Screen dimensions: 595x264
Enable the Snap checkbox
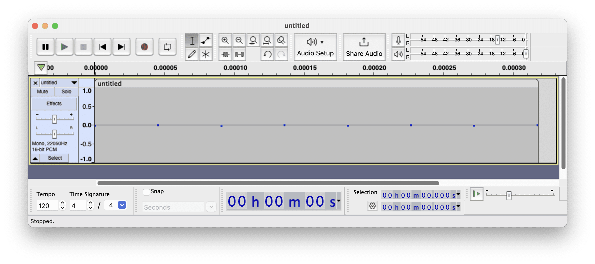click(146, 192)
